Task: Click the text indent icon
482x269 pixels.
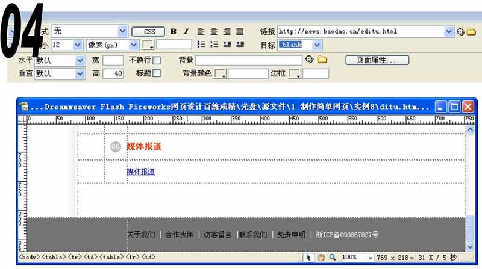Action: [x=240, y=44]
